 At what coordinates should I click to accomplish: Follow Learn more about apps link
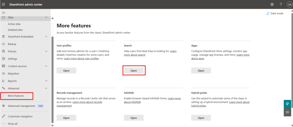[x=198, y=58]
